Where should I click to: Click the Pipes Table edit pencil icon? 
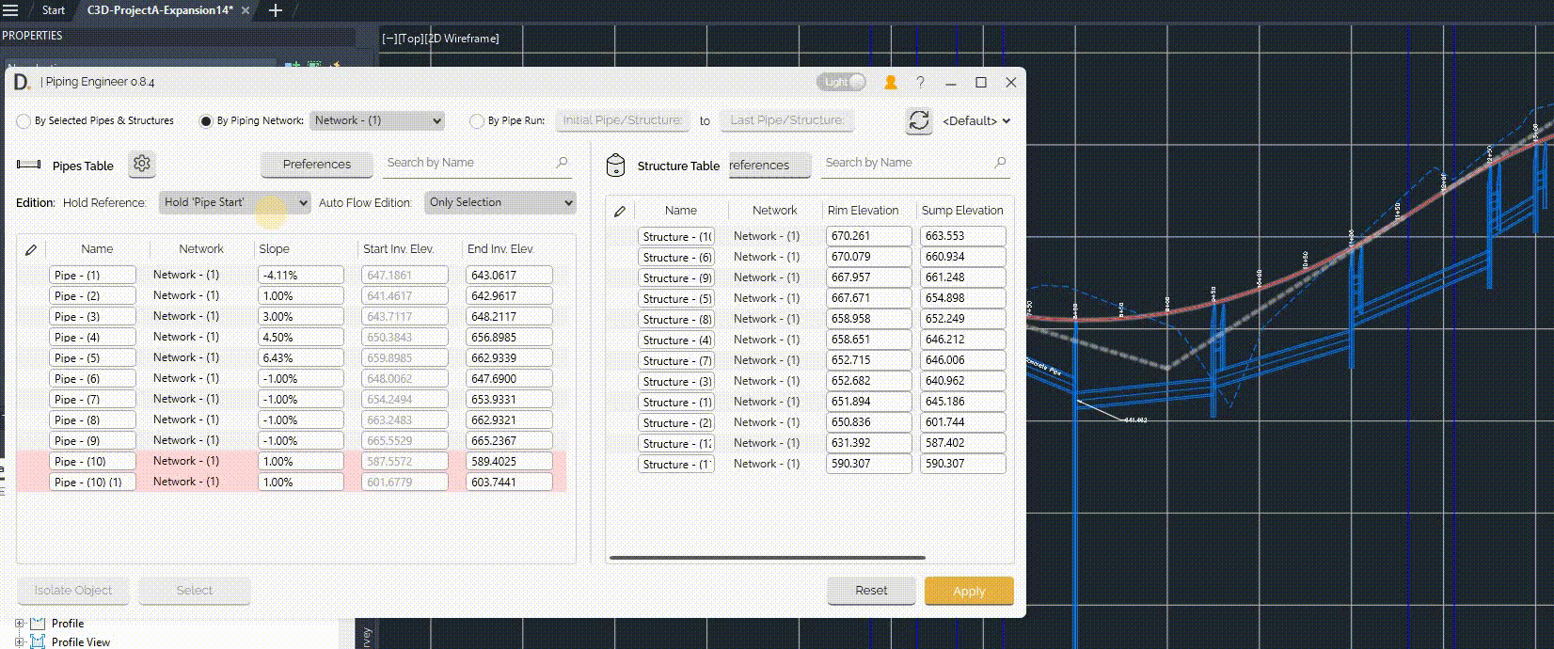pos(31,249)
